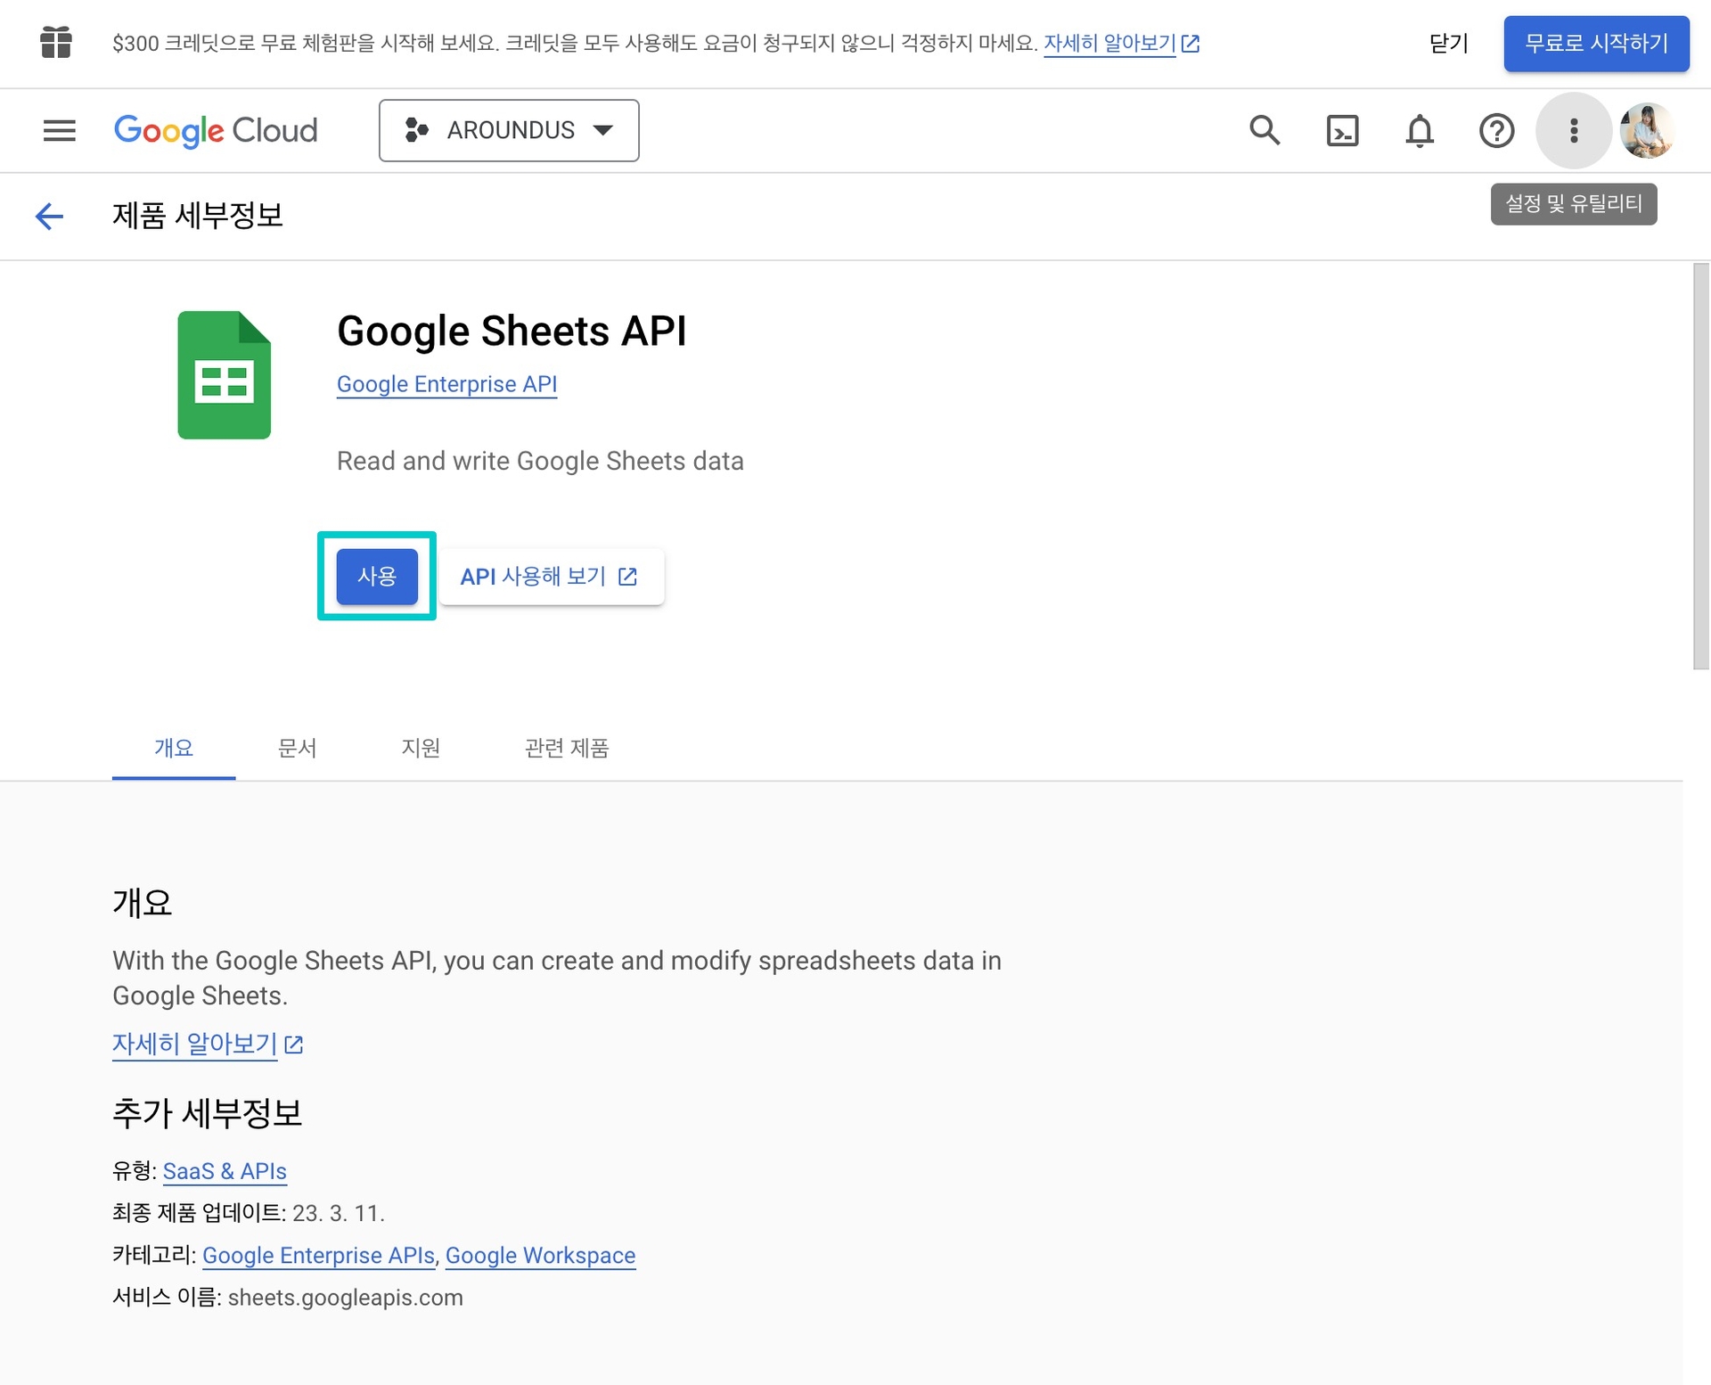Open settings and utilities three-dot menu
Image resolution: width=1711 pixels, height=1385 pixels.
(1573, 130)
